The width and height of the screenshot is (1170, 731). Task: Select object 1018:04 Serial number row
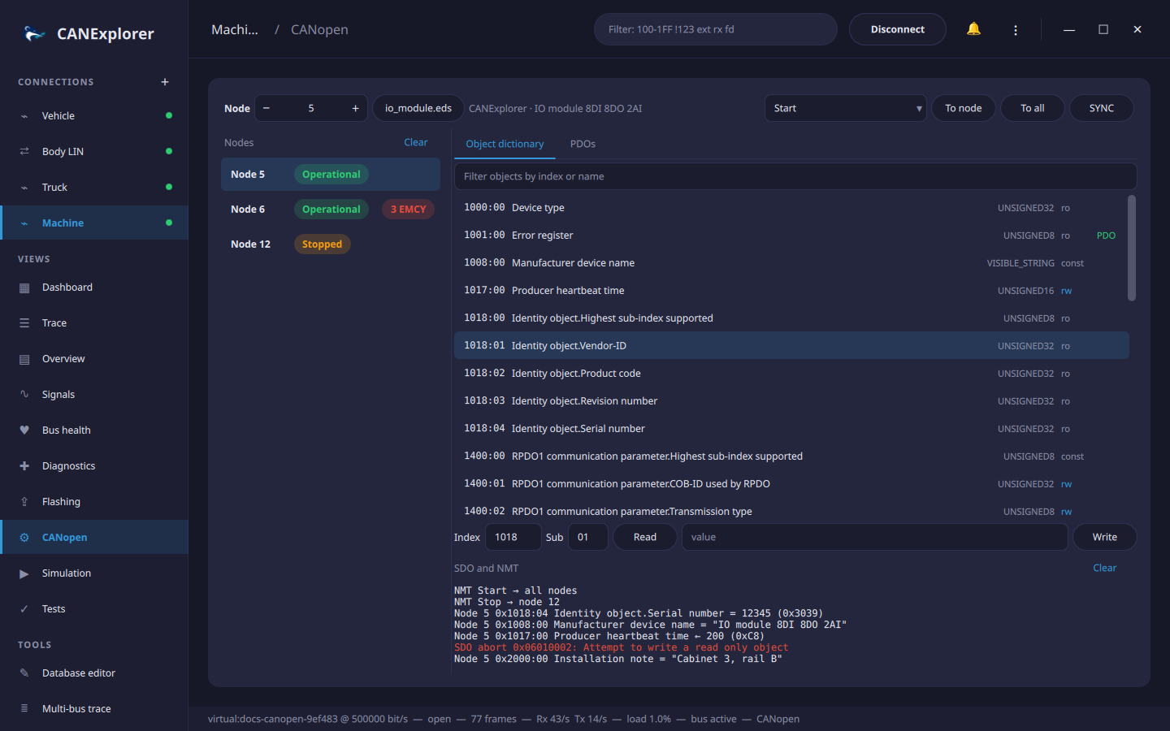[x=791, y=429]
